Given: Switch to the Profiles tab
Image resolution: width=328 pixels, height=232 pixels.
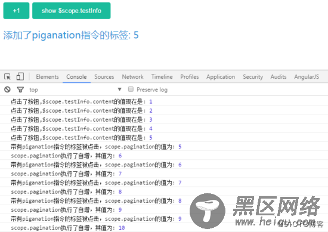Looking at the screenshot, I should [190, 77].
